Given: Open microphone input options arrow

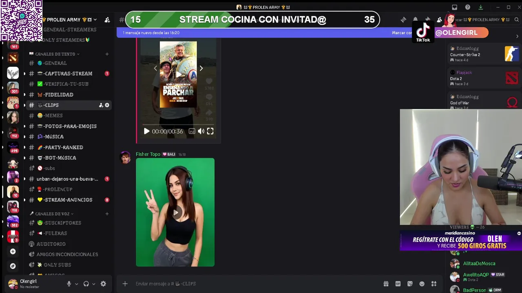Looking at the screenshot, I should (x=76, y=284).
